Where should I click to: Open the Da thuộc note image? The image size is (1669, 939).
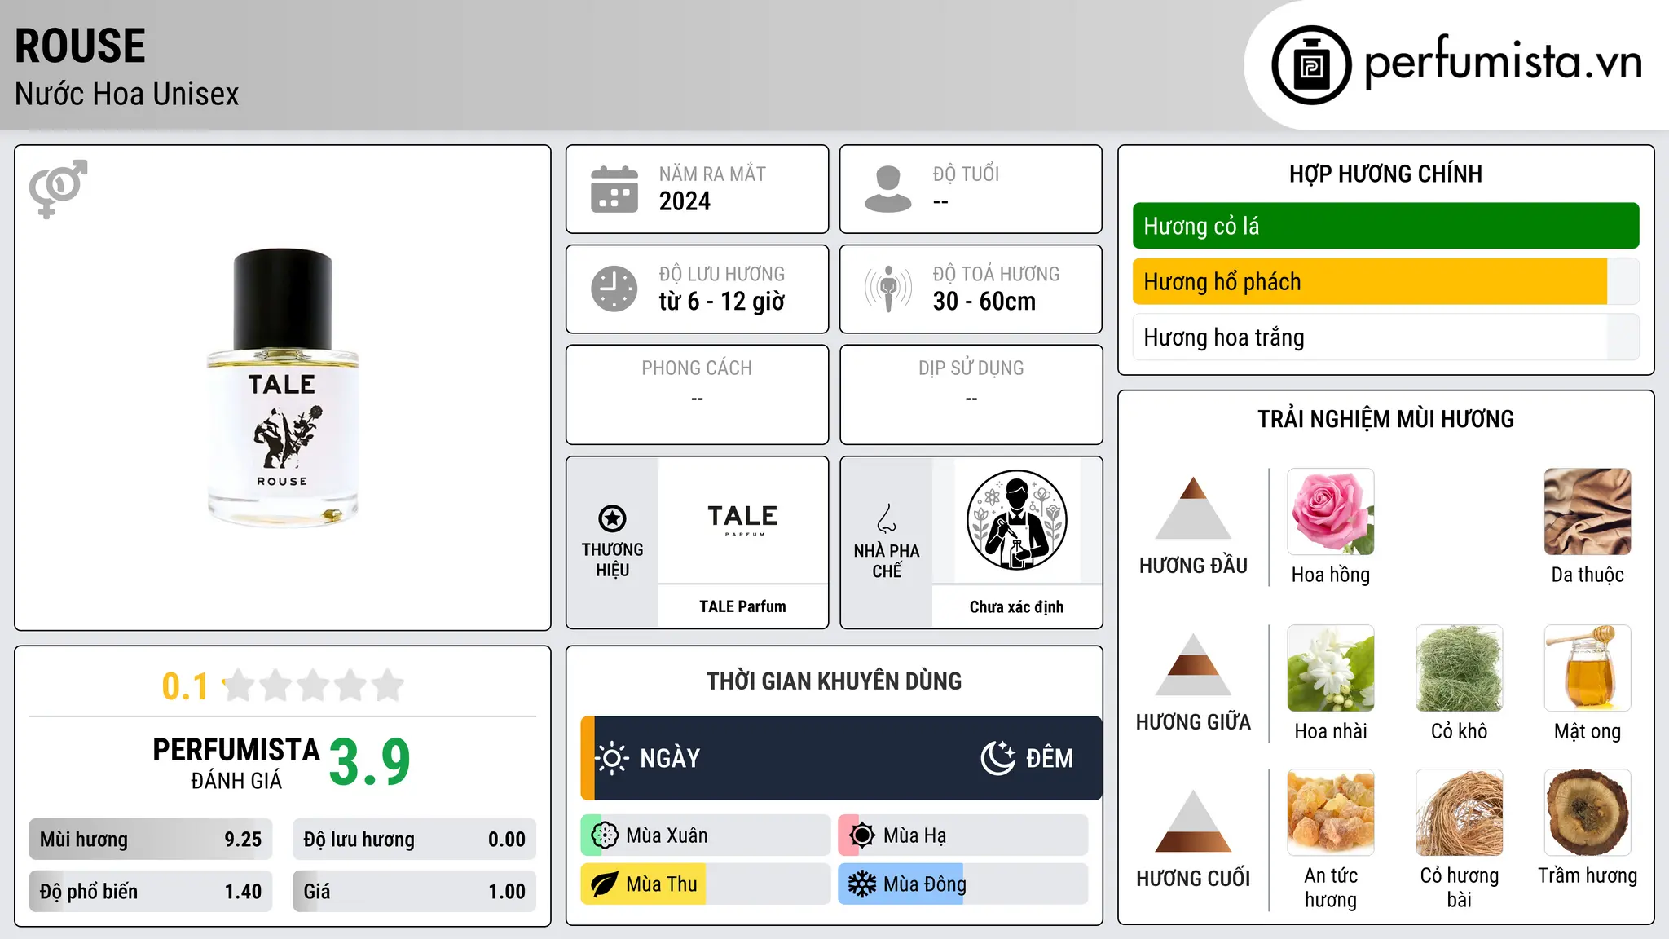pos(1588,512)
